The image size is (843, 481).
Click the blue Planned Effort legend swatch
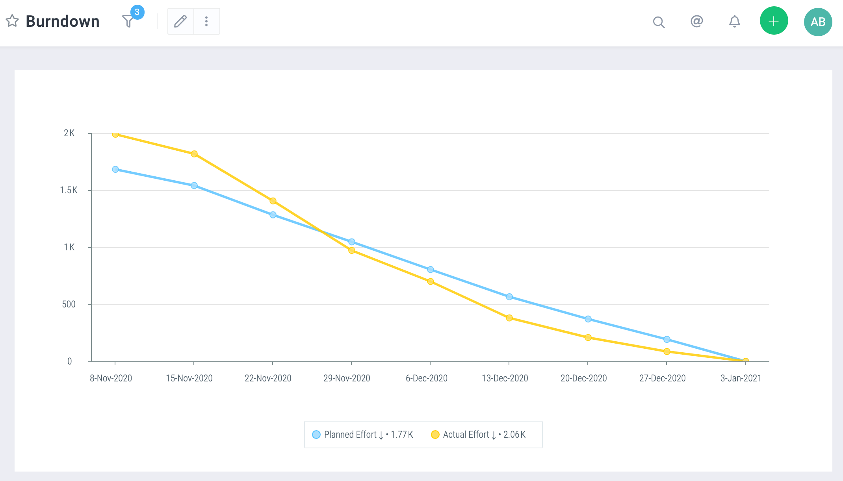(x=316, y=435)
